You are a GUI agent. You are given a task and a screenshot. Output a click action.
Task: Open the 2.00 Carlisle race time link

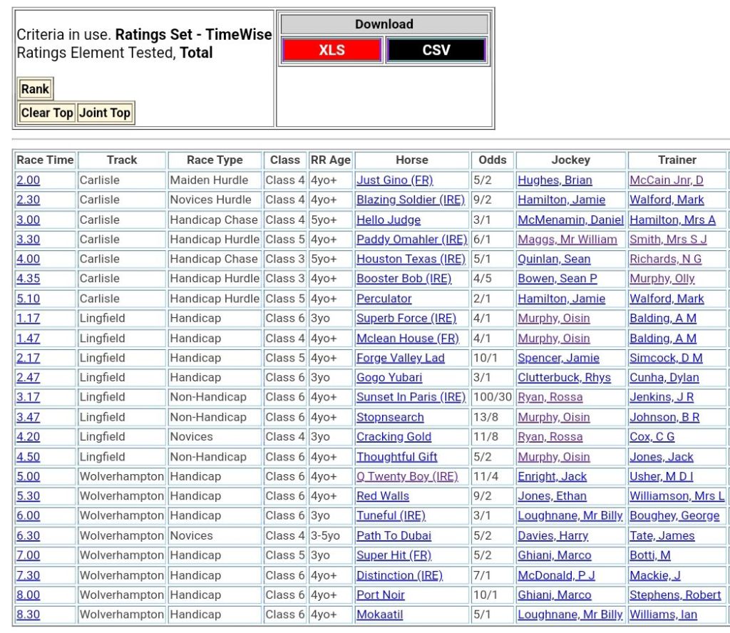point(29,180)
